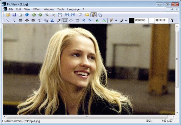
Task: Select the filled Rectangle tool
Action: [x=20, y=20]
